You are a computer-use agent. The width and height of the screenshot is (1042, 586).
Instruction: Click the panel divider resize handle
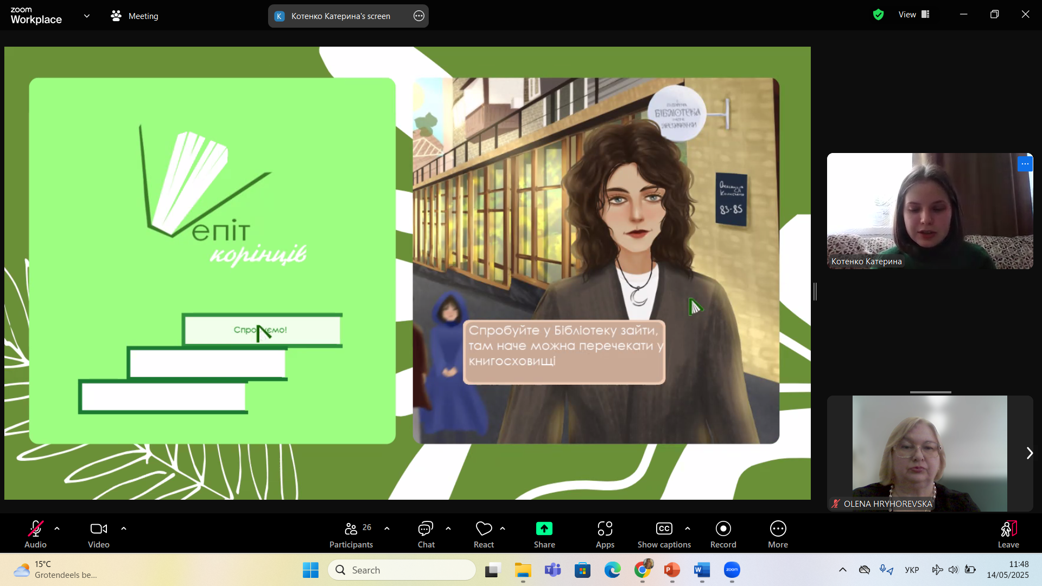click(815, 291)
